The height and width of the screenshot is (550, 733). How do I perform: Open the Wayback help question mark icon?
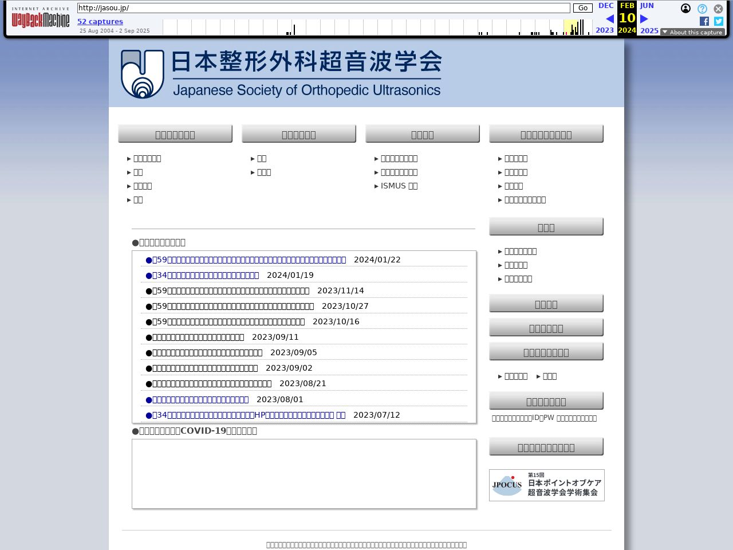702,9
